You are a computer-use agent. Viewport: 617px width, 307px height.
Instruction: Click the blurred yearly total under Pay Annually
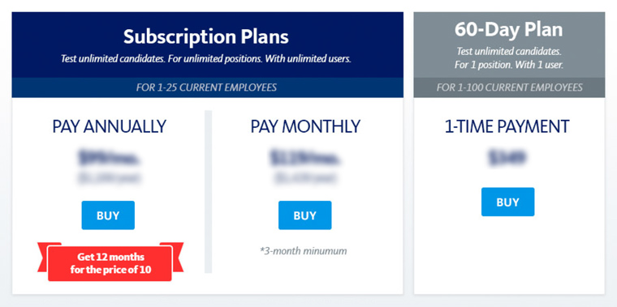coord(110,179)
